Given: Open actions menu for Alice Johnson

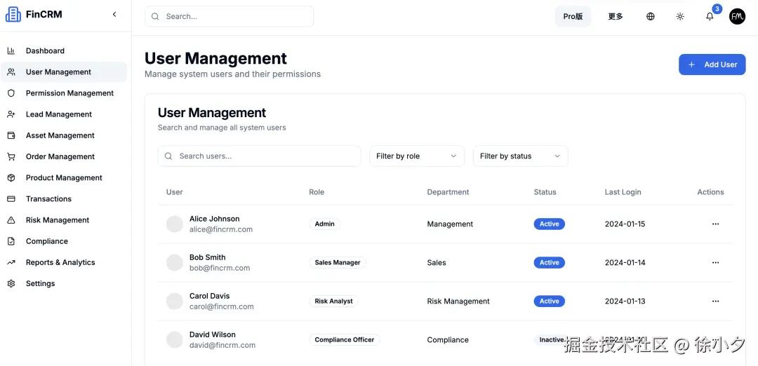Looking at the screenshot, I should click(715, 224).
